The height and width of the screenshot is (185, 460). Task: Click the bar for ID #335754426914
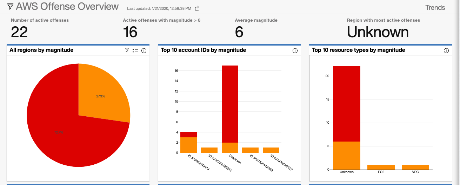click(209, 150)
